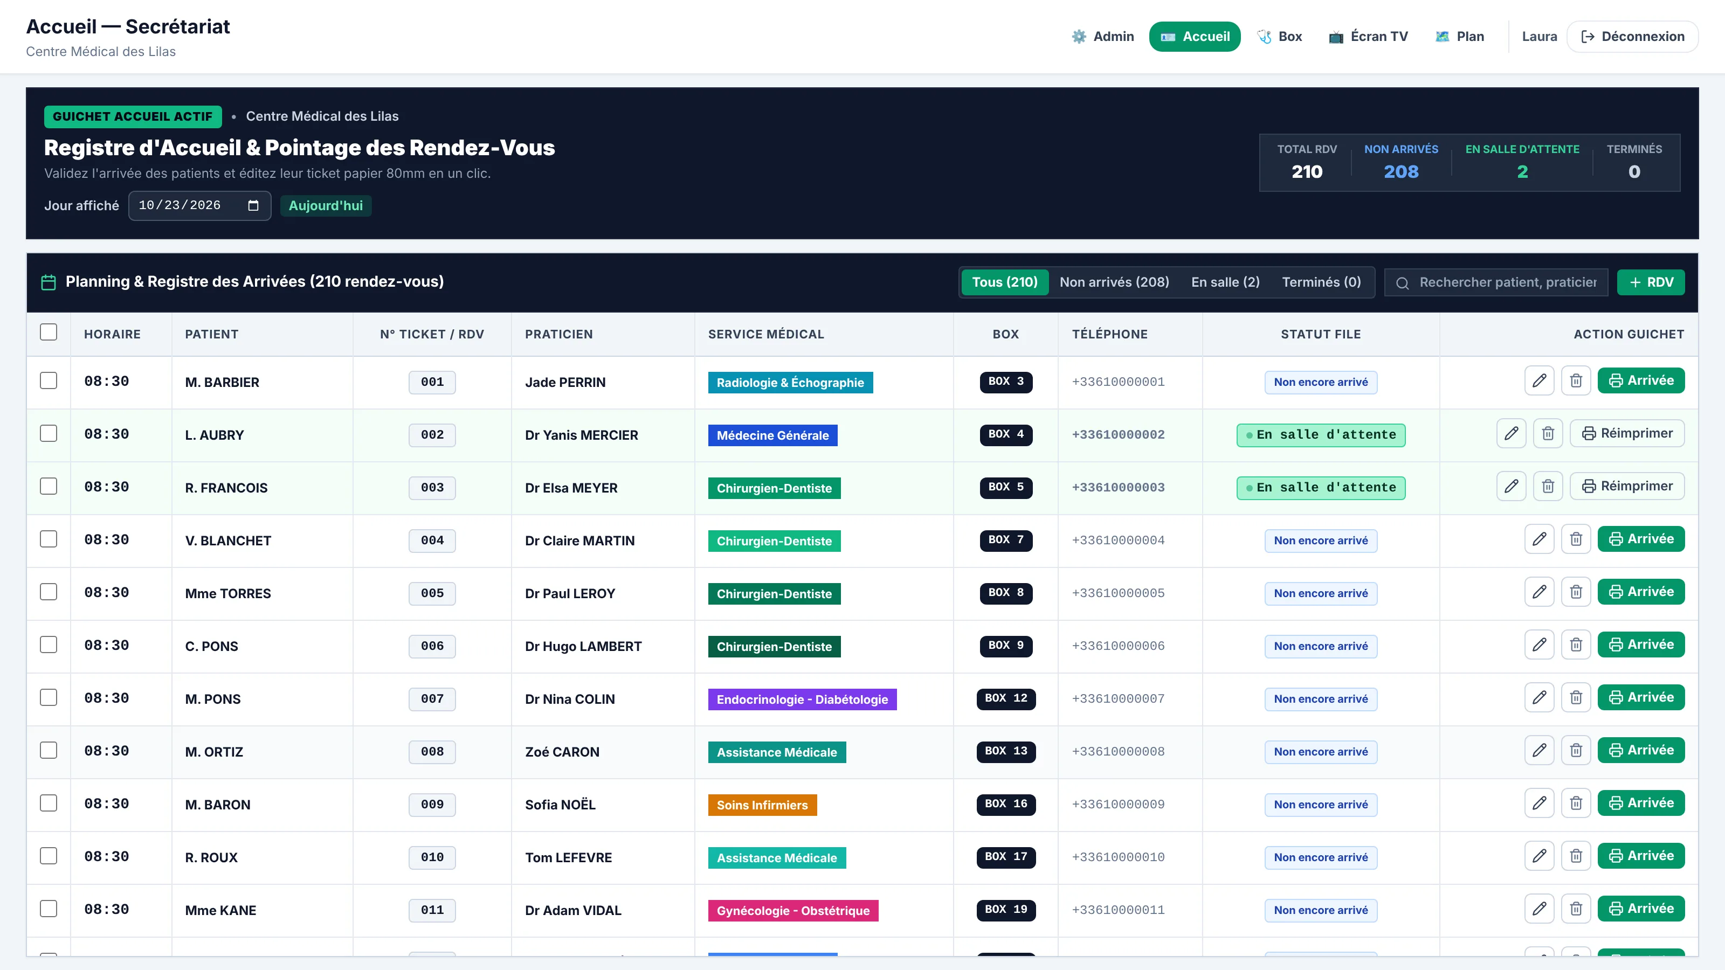Toggle the select-all checkbox in table header

coord(48,332)
